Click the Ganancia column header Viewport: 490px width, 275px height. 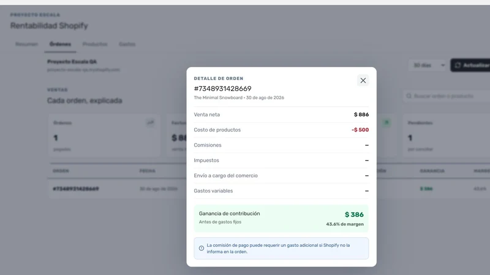click(x=432, y=171)
